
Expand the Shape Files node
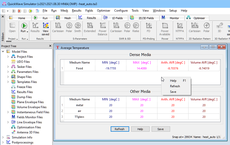[8, 77]
